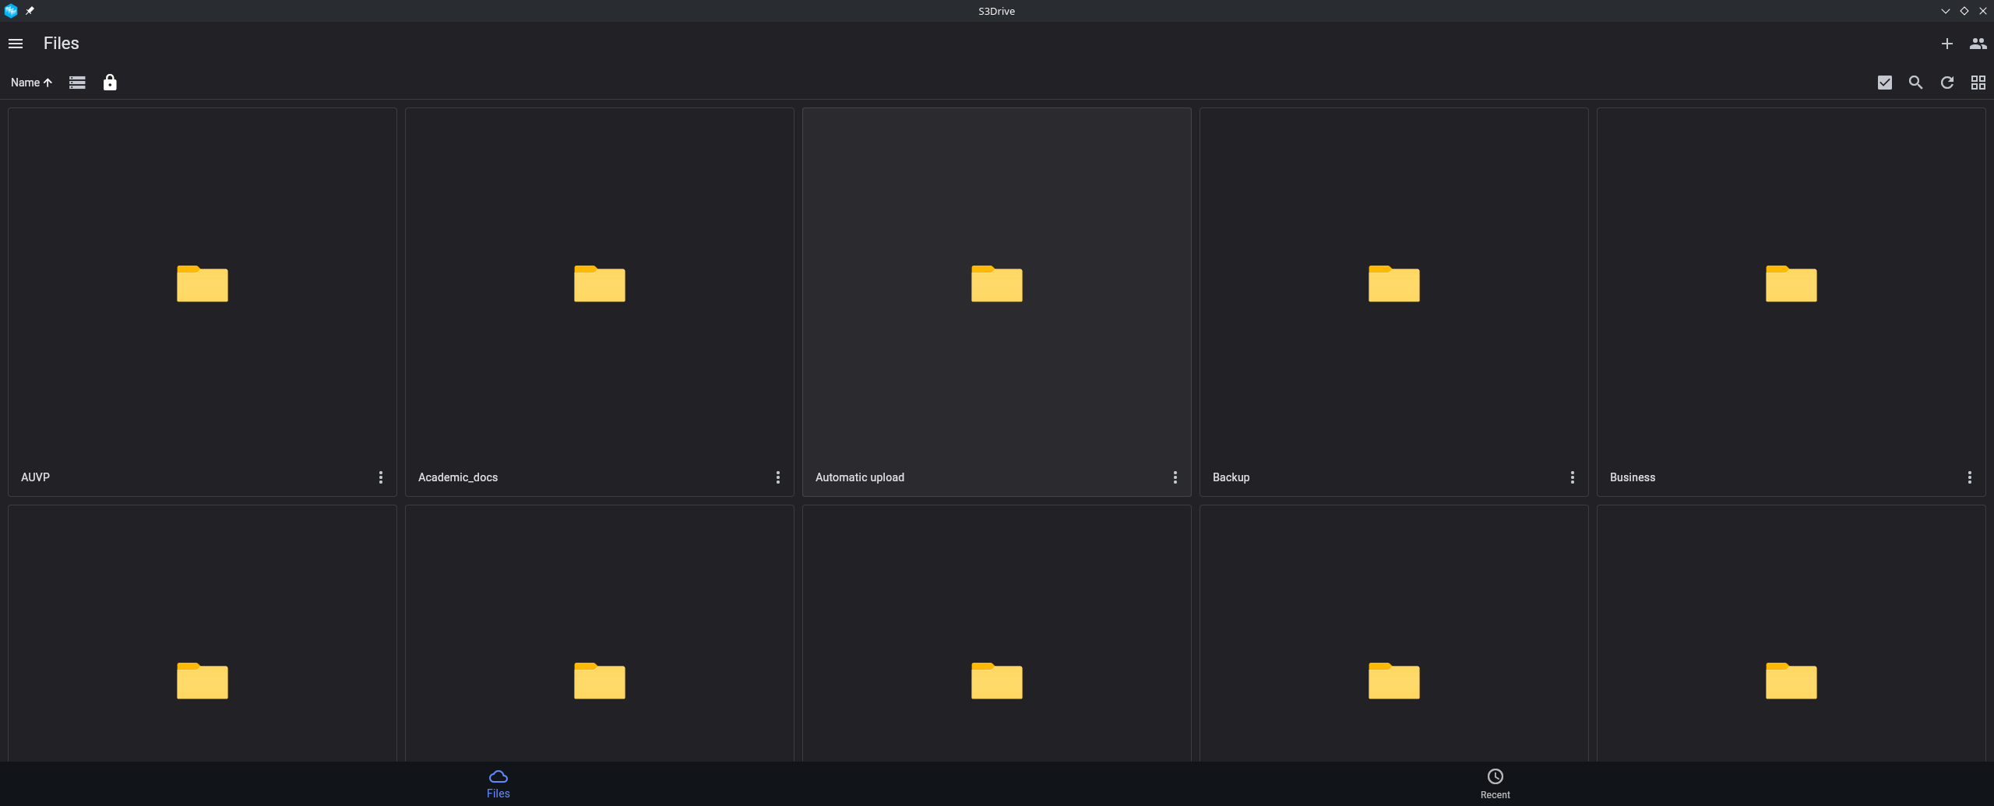The image size is (1994, 806).
Task: Switch to the Recent tab
Action: click(x=1495, y=783)
